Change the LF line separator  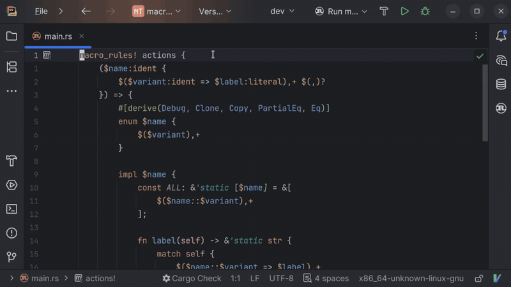[x=255, y=278]
